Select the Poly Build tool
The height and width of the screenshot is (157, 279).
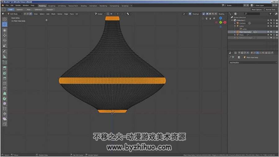(5, 94)
